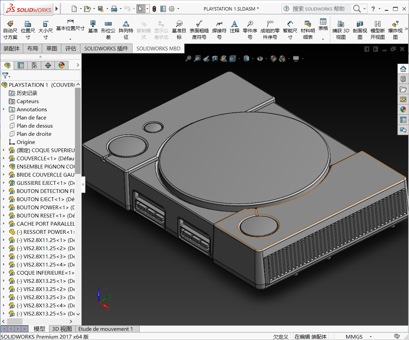Screen dimensions: 409x340
Task: Select the Surface Finish (表面粗糙度符号) tool
Action: (199, 30)
